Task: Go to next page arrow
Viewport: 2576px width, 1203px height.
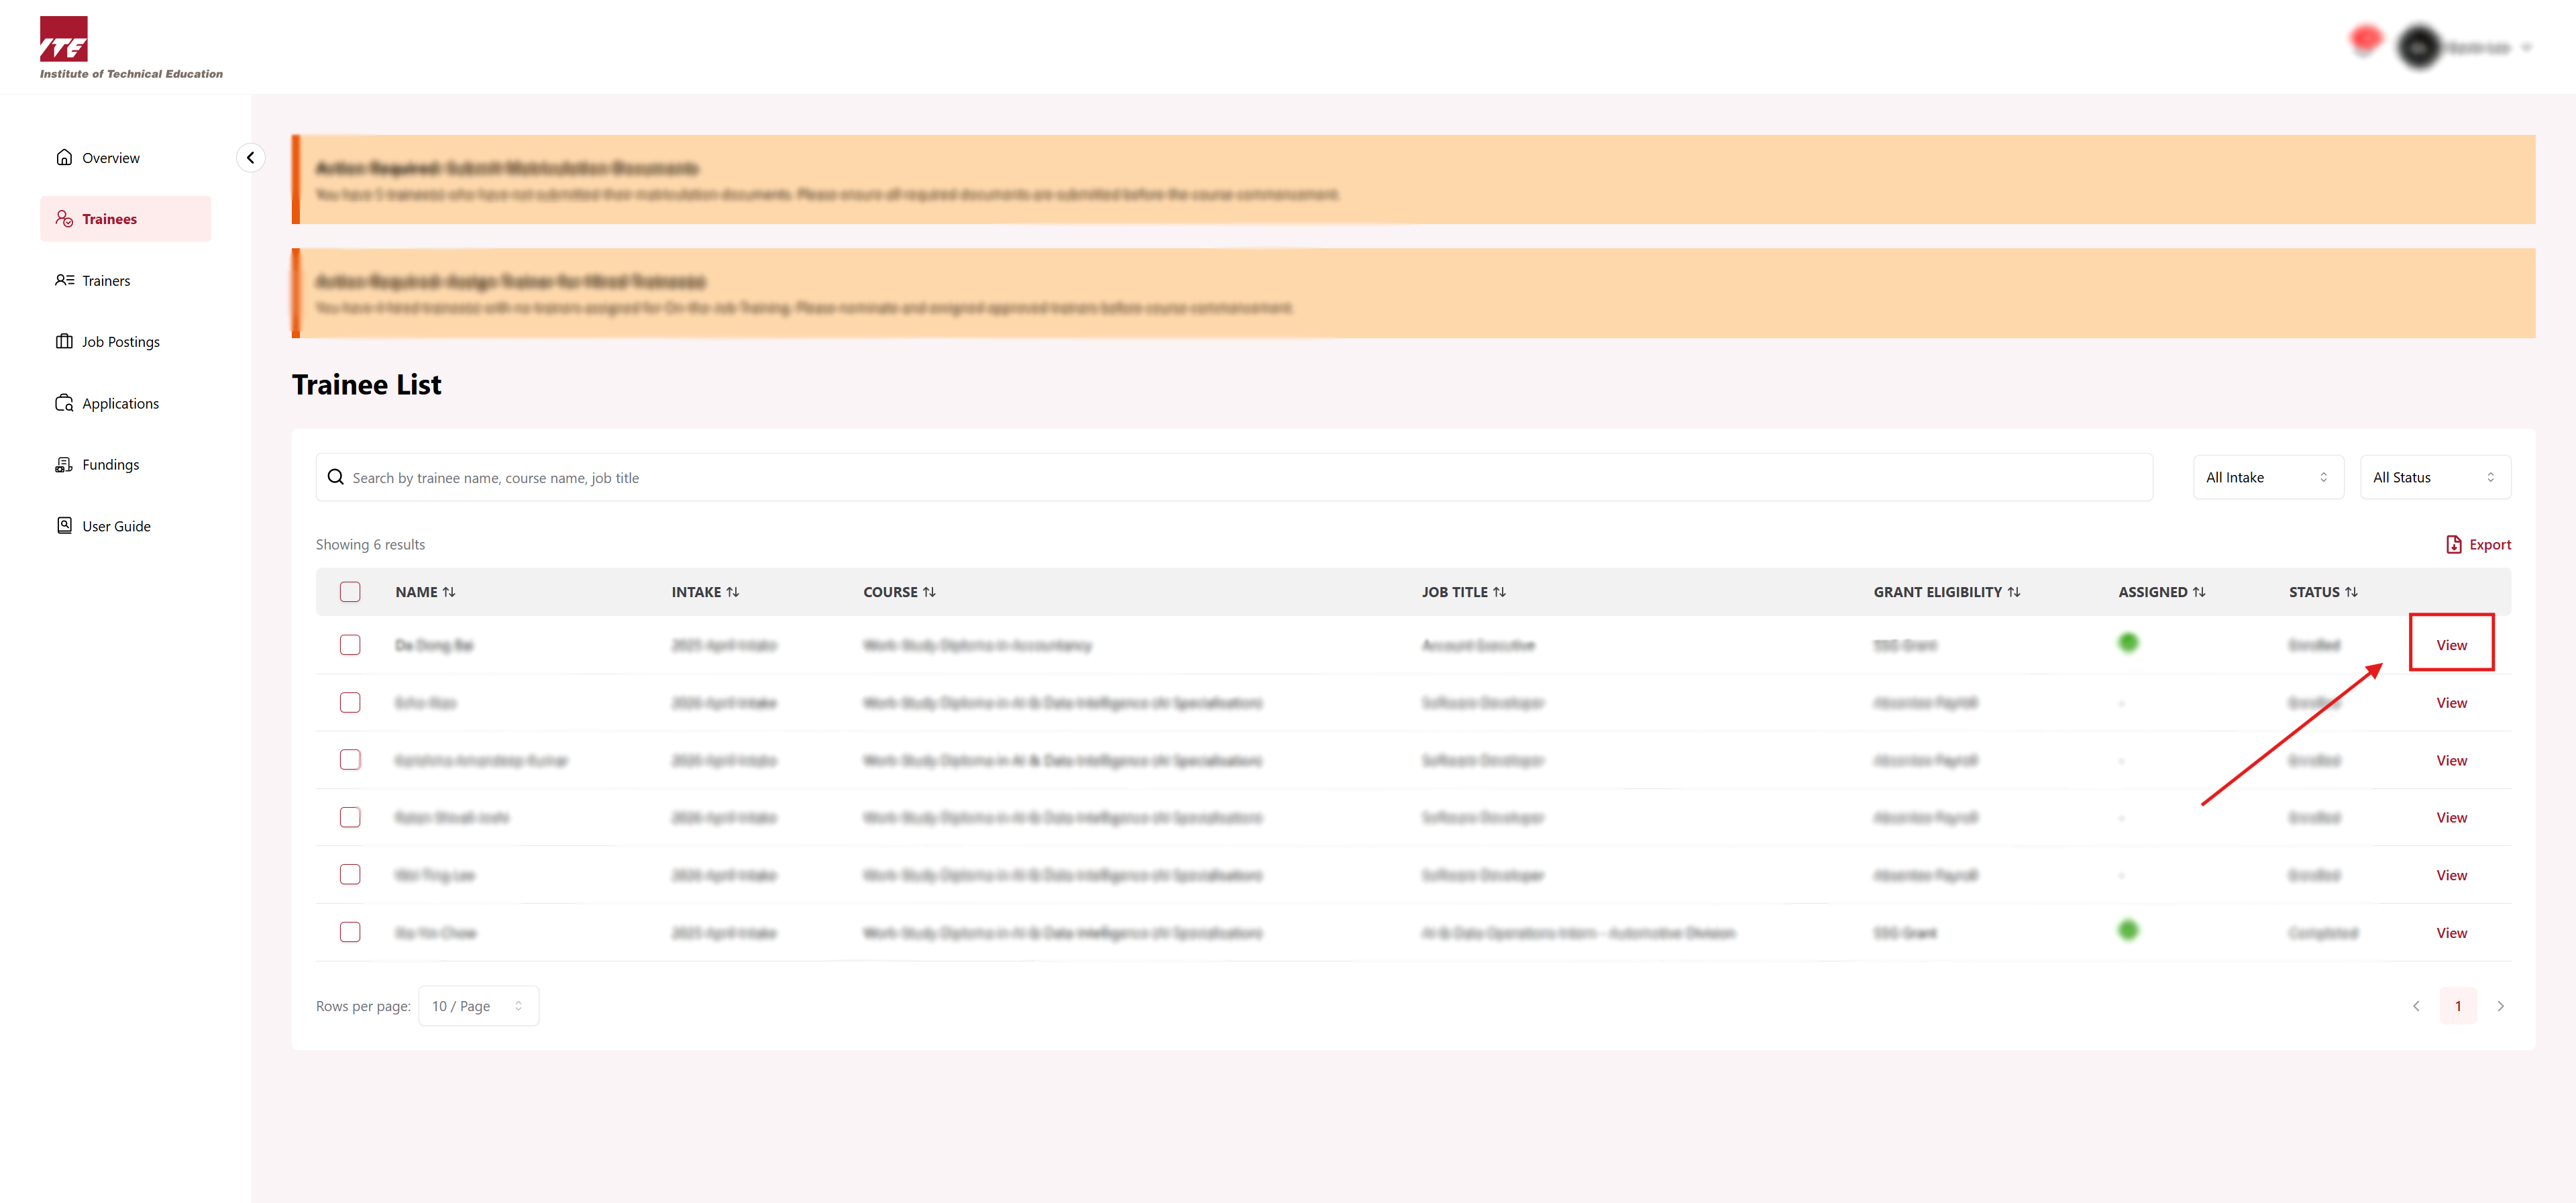Action: click(x=2500, y=1006)
